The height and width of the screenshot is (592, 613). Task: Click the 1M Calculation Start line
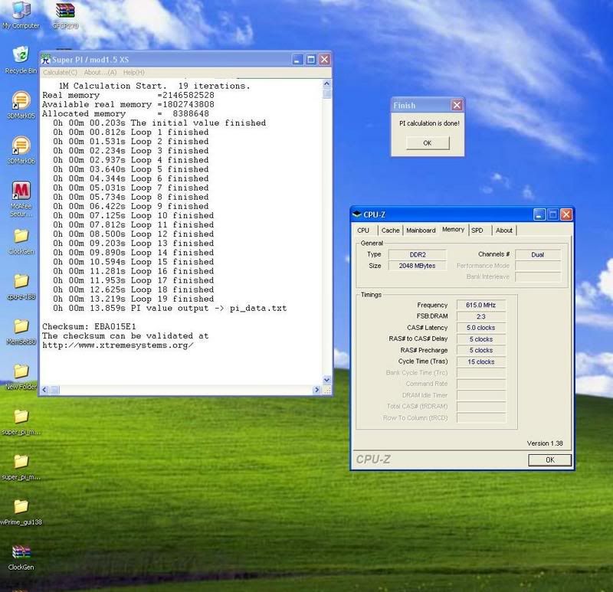coord(154,86)
